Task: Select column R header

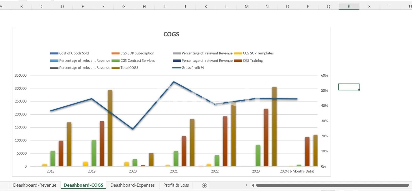Action: (349, 7)
